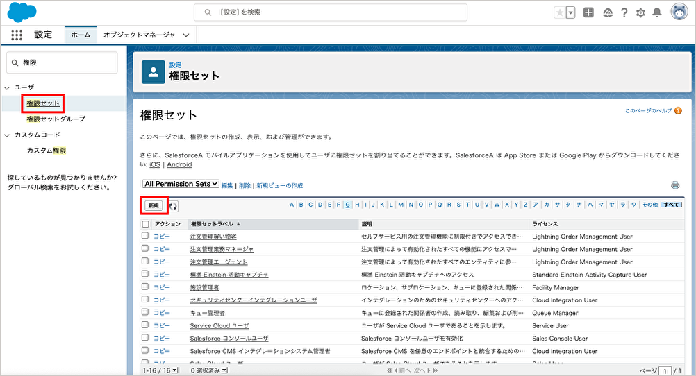Open the setup gear icon
The image size is (696, 376).
tap(640, 13)
